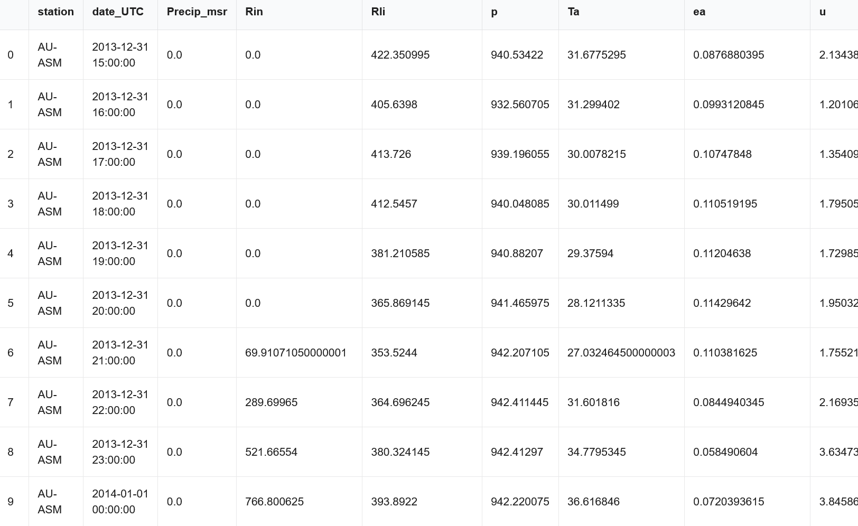
Task: Click the station column header
Action: 55,12
